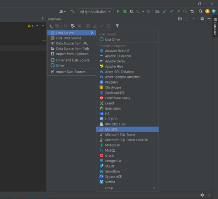Select the Driver menu entry
This screenshot has height=199, width=218.
[72, 65]
